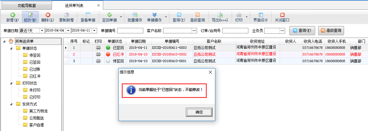Switch to the 功能导航窗 tab
The width and height of the screenshot is (368, 131).
[x=26, y=5]
